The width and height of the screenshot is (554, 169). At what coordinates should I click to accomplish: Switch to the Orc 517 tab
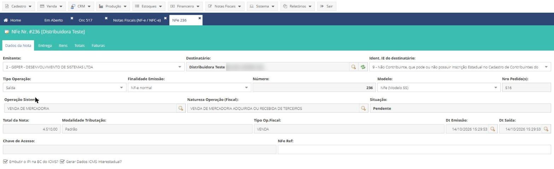86,20
